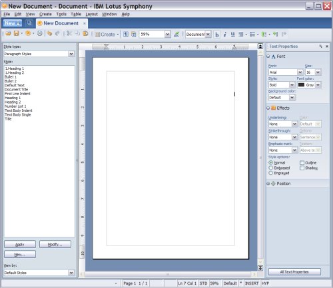The height and width of the screenshot is (288, 333).
Task: Click the Redo icon
Action: pyautogui.click(x=57, y=34)
